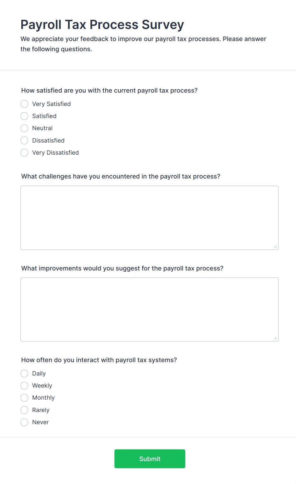
Task: Click the Payroll Tax Process Survey heading
Action: (102, 25)
